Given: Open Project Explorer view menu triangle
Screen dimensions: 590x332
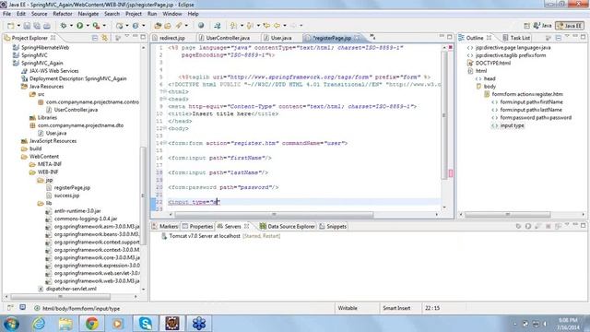Looking at the screenshot, I should click(x=127, y=37).
